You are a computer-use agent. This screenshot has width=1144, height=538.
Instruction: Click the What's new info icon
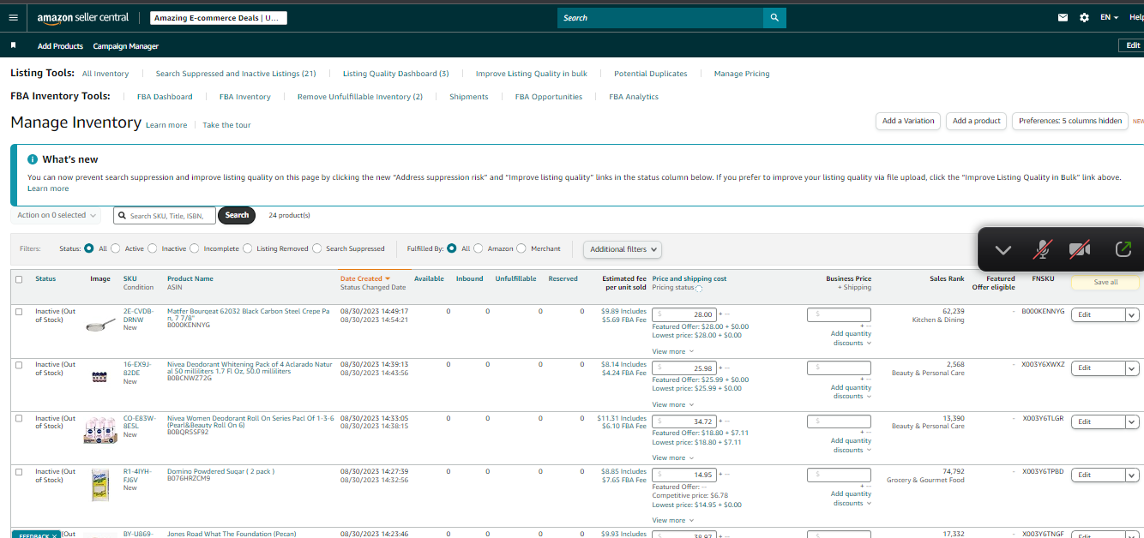(33, 159)
